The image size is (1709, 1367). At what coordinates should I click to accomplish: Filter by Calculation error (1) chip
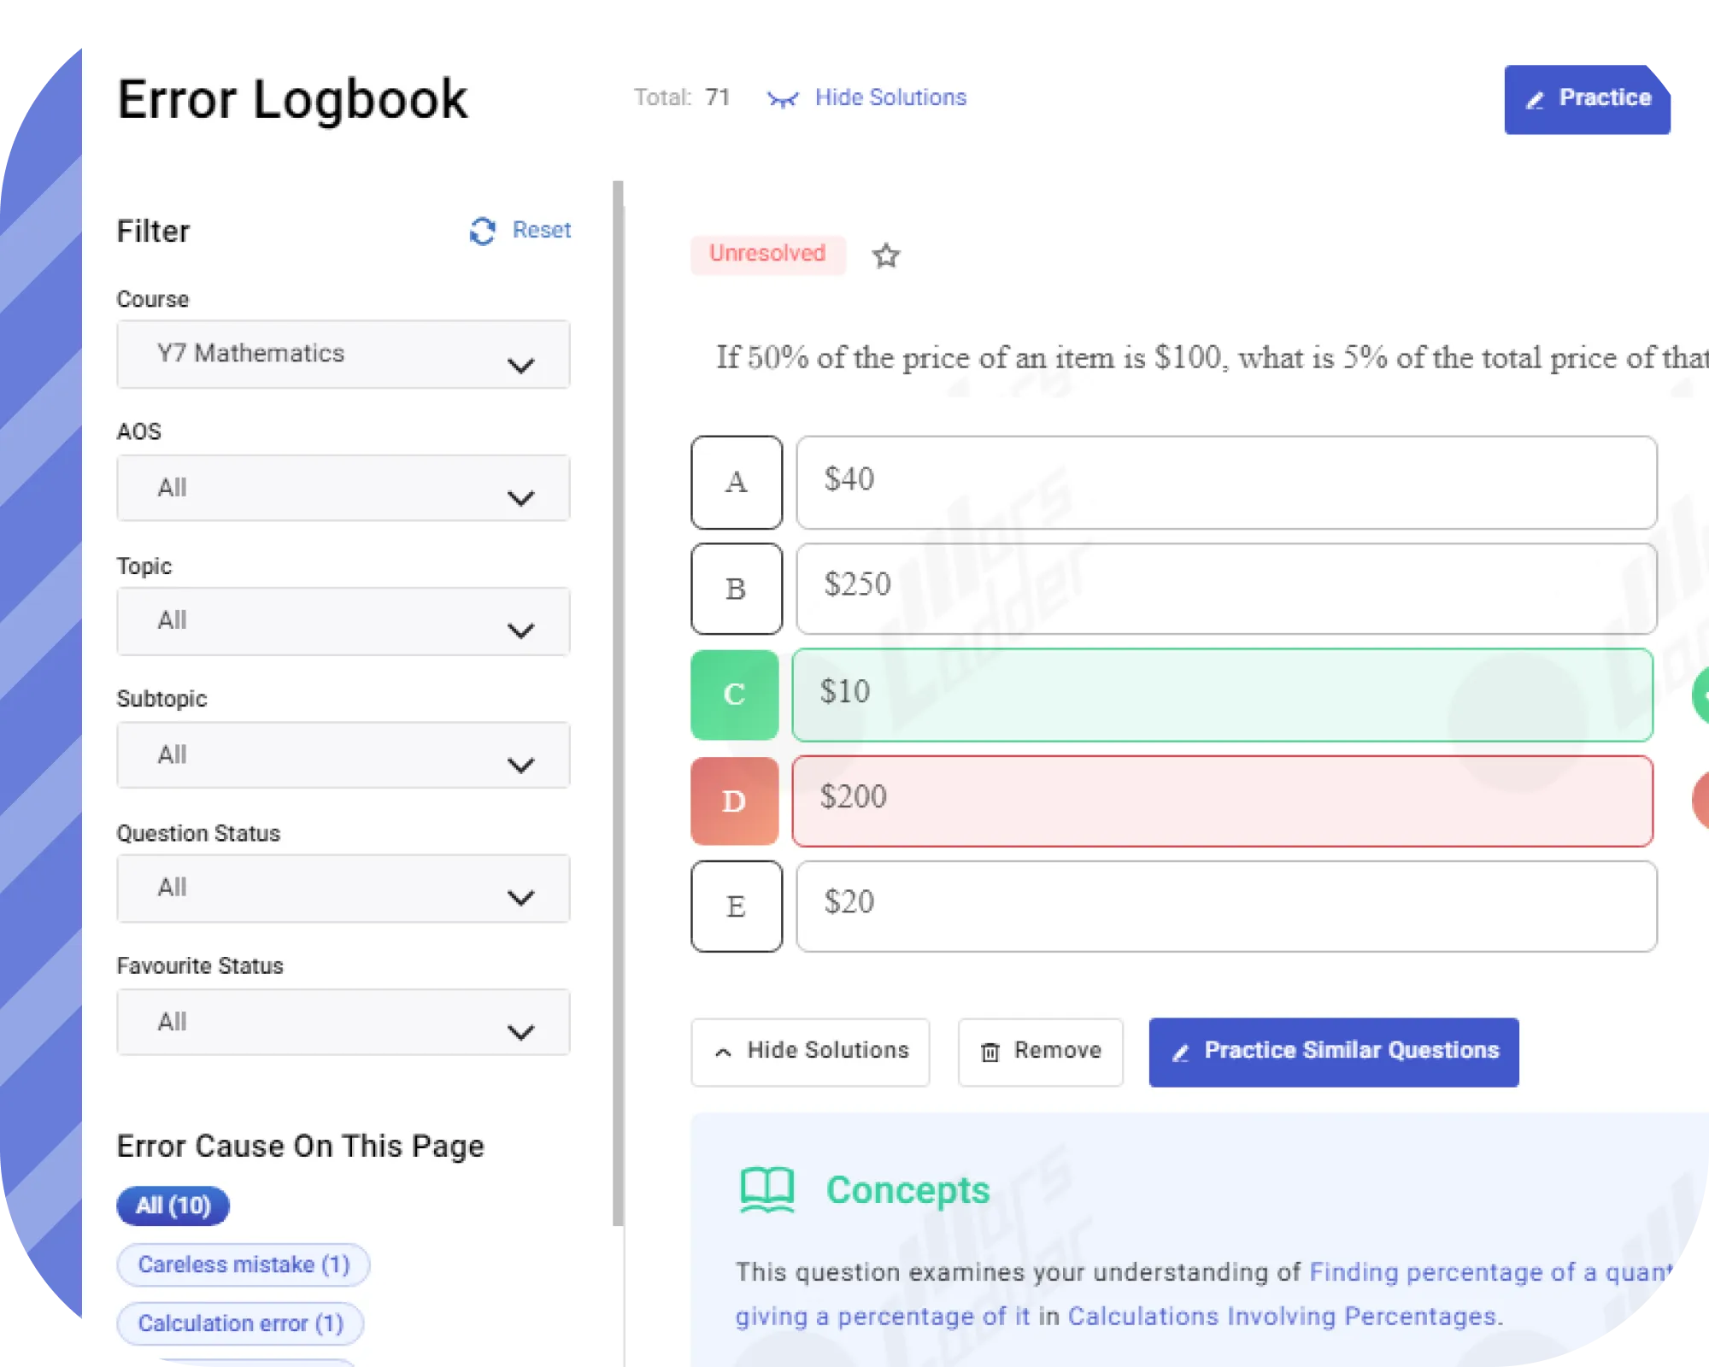pyautogui.click(x=240, y=1323)
